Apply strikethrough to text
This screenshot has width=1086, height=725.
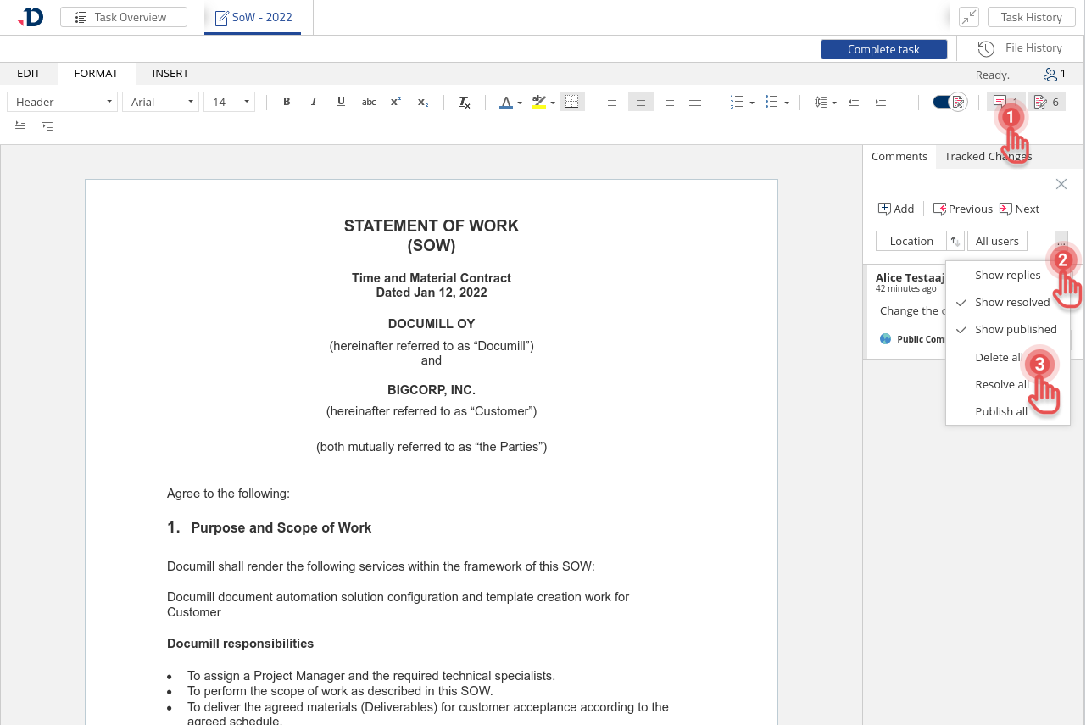click(x=369, y=102)
